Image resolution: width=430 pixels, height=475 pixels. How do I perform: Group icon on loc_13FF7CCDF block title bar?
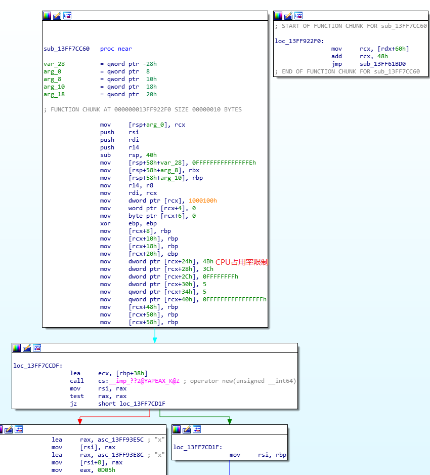(x=37, y=348)
